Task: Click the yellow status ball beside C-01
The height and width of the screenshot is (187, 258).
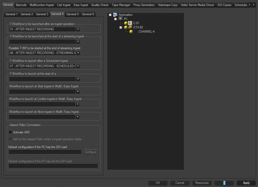Action: pos(126,23)
